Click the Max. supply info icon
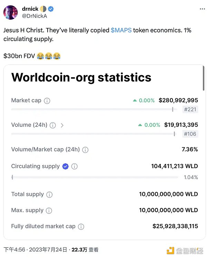Screen dimensions: 207x258 click(x=49, y=210)
